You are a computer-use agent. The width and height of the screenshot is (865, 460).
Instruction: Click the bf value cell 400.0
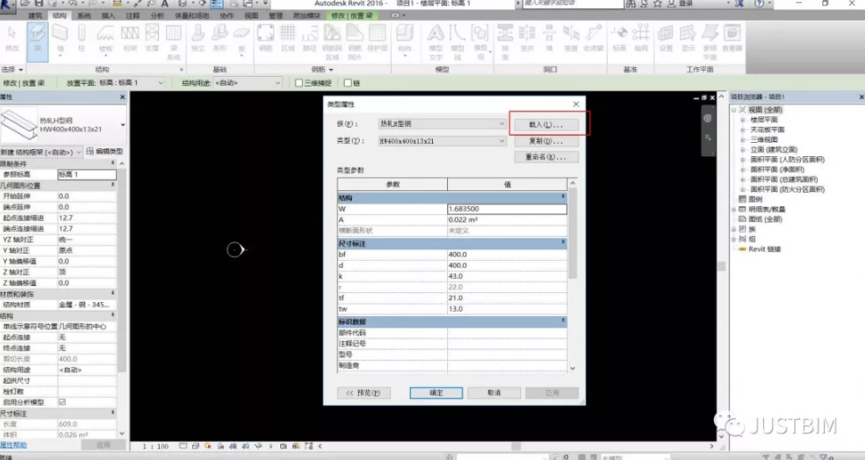507,255
